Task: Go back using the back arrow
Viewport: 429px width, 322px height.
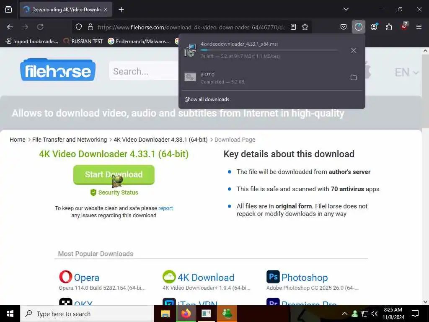Action: tap(10, 27)
